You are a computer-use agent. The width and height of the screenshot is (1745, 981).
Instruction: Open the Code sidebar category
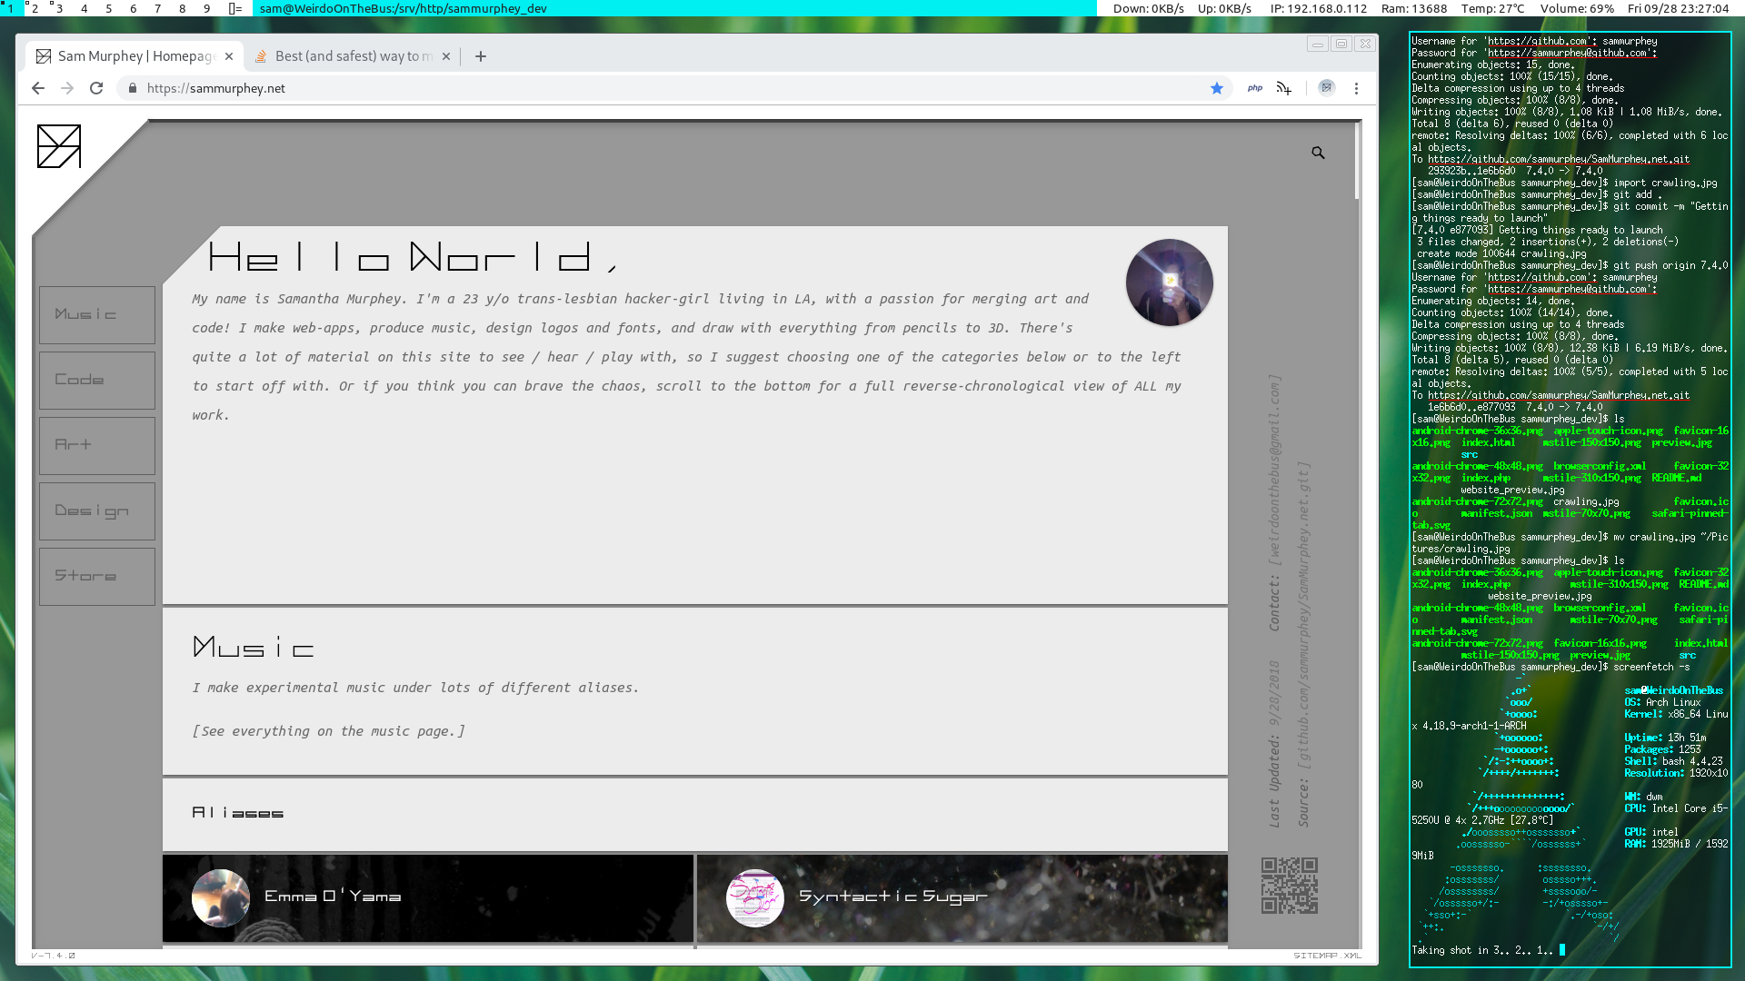[97, 381]
